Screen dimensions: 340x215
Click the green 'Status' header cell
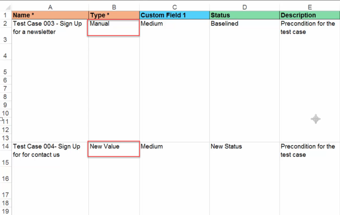point(244,15)
